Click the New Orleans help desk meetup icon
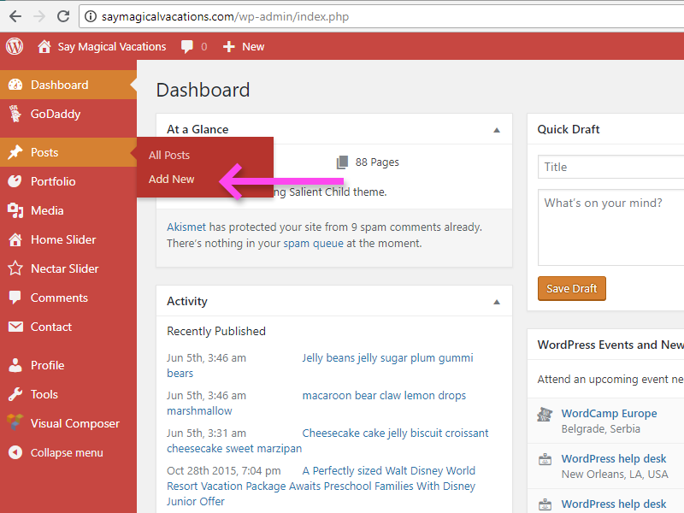The image size is (684, 513). coord(545,459)
